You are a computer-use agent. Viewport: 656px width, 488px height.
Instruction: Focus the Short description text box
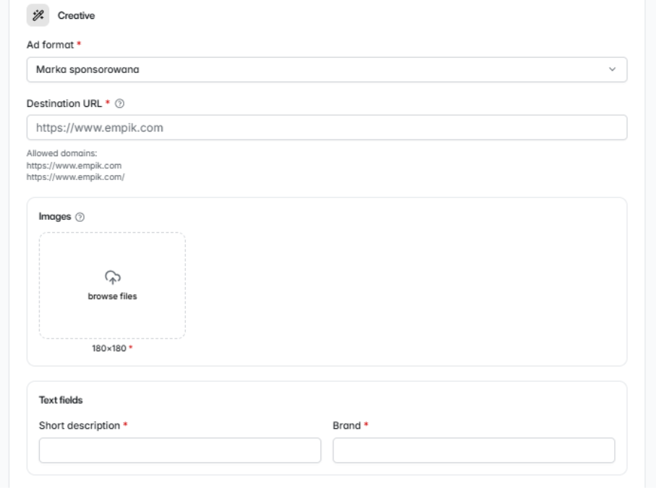pyautogui.click(x=180, y=450)
